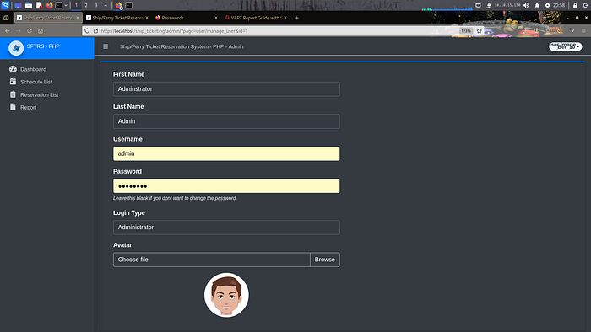
Task: Expand the terminal launcher dropdown arrow
Action: pos(66,5)
